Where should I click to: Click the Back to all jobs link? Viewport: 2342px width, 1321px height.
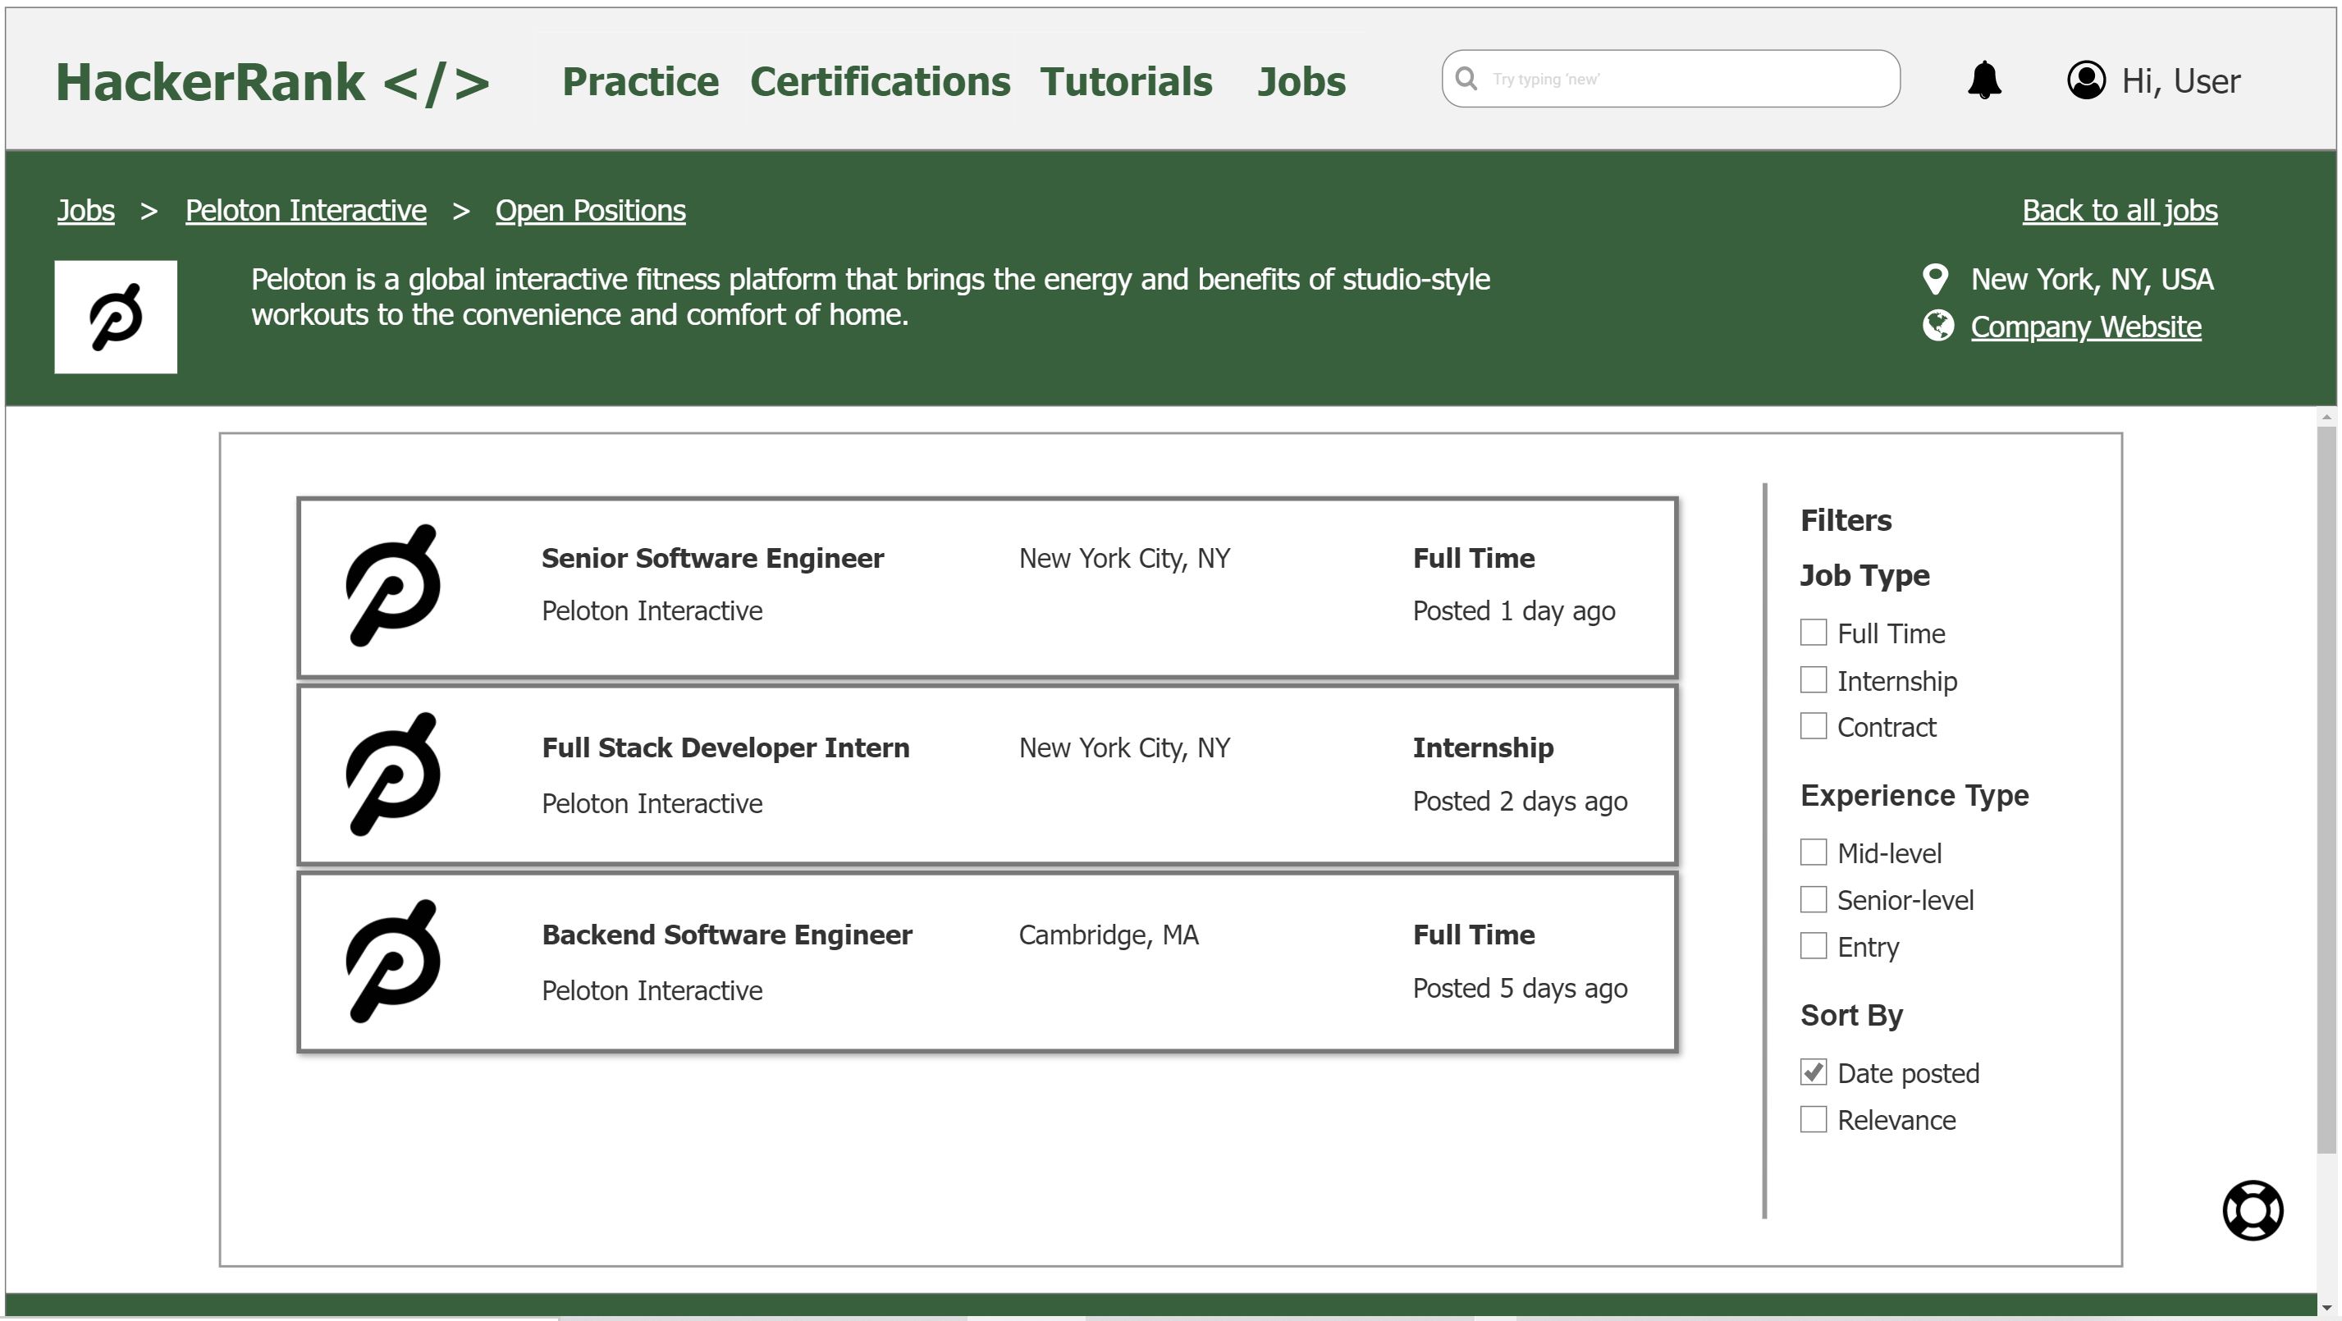click(x=2120, y=210)
